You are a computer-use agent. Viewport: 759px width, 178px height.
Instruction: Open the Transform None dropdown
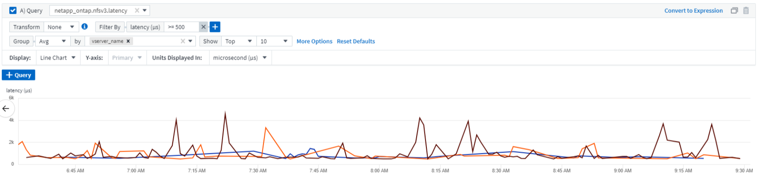click(x=61, y=27)
